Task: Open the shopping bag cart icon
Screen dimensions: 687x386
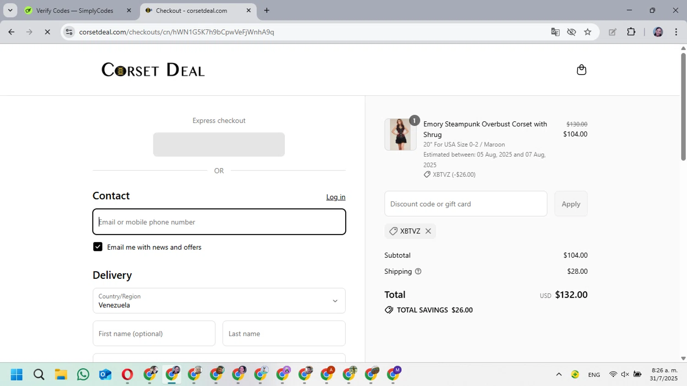Action: coord(581,70)
